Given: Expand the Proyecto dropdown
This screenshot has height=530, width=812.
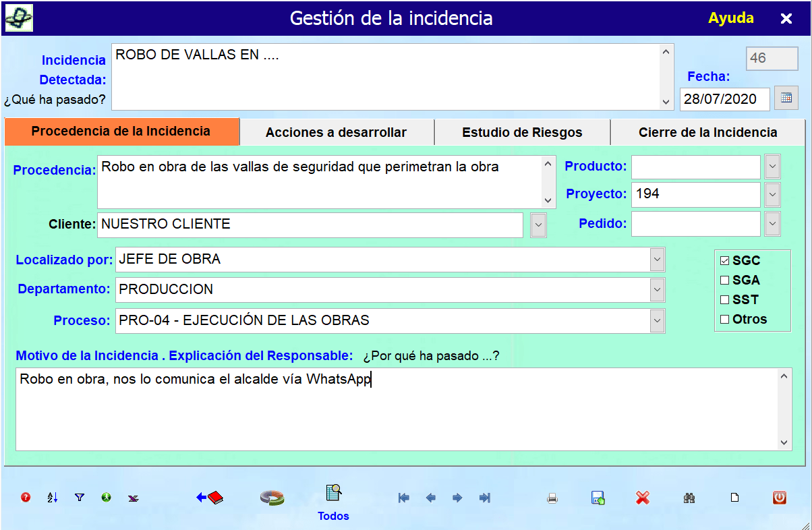Looking at the screenshot, I should [x=773, y=195].
